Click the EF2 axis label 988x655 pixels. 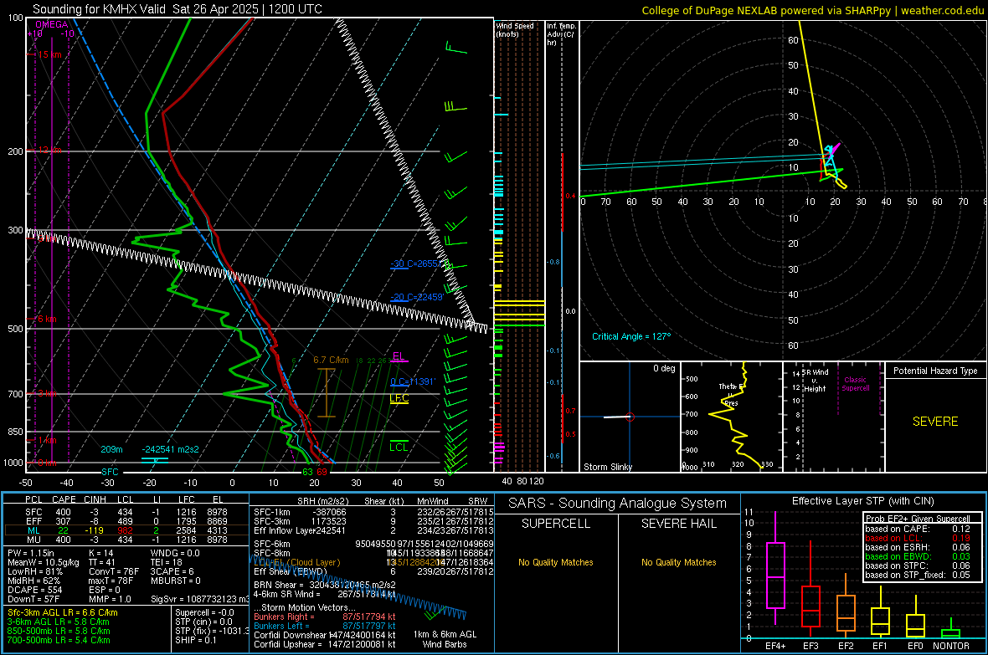click(846, 646)
